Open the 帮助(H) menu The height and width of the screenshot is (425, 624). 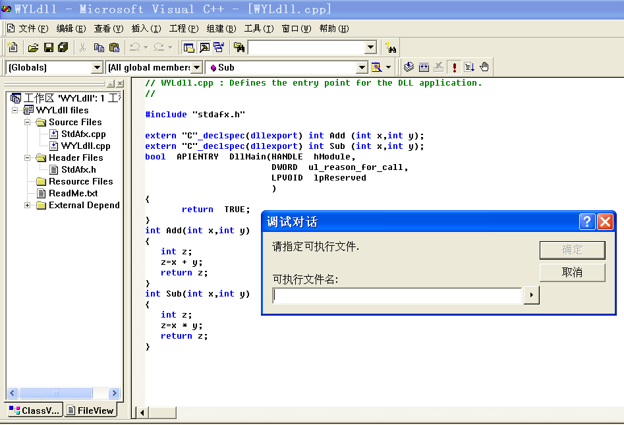(x=334, y=28)
